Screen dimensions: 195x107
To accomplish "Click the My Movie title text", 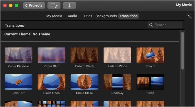I will (184, 5).
